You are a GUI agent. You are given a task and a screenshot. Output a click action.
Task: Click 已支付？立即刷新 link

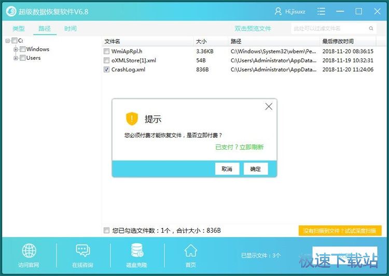pos(240,147)
